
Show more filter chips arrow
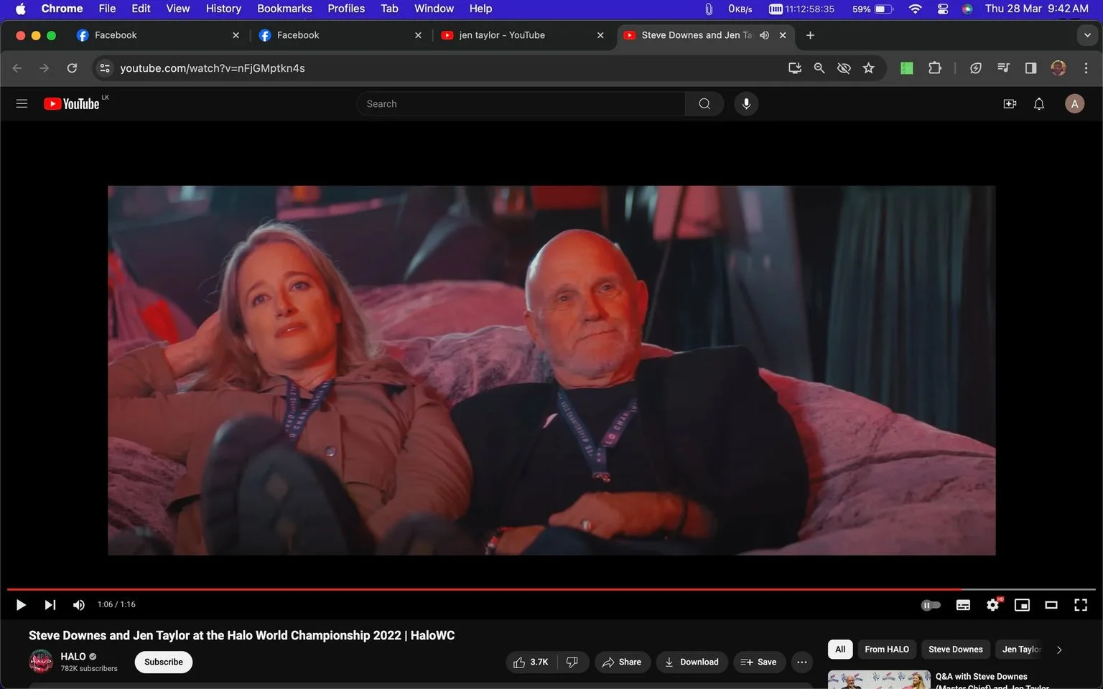pyautogui.click(x=1059, y=650)
